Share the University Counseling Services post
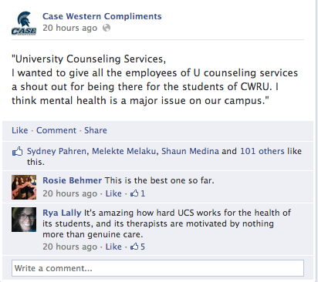The image size is (318, 282). pos(96,130)
